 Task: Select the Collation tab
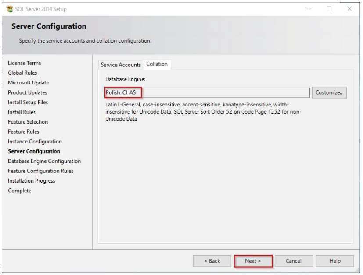pyautogui.click(x=157, y=64)
